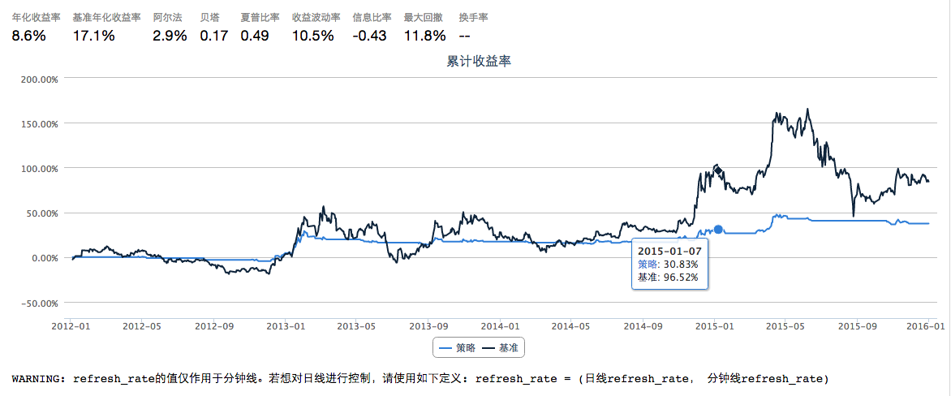This screenshot has width=951, height=396.
Task: Click the 累计收益率 chart title
Action: 478,62
